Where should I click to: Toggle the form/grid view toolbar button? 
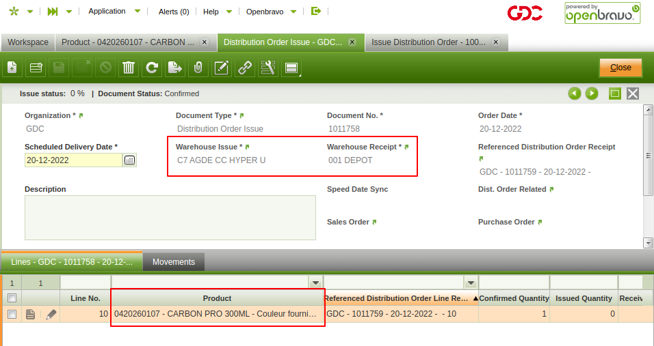[x=291, y=68]
